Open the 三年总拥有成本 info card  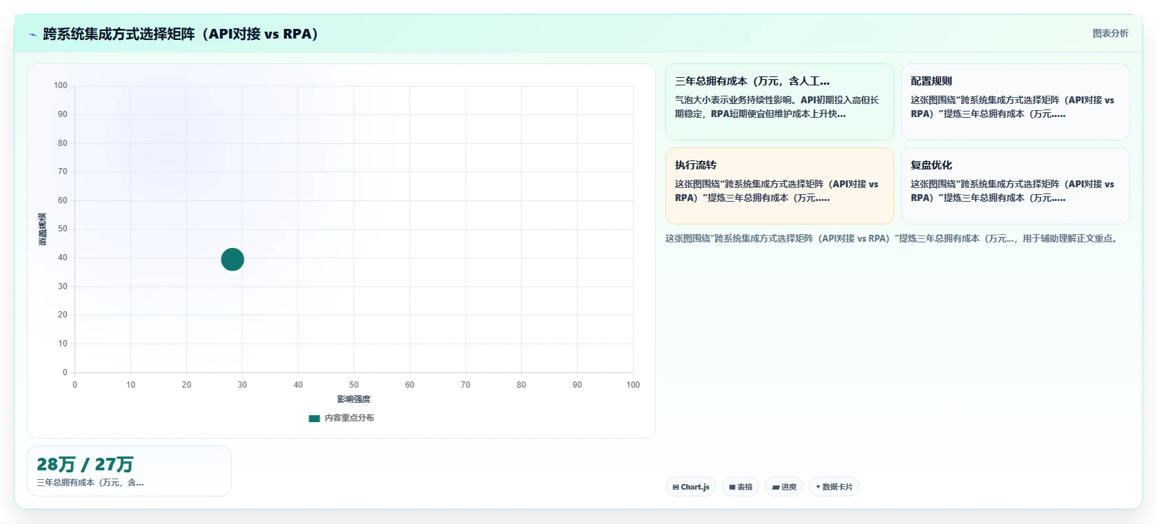point(779,102)
